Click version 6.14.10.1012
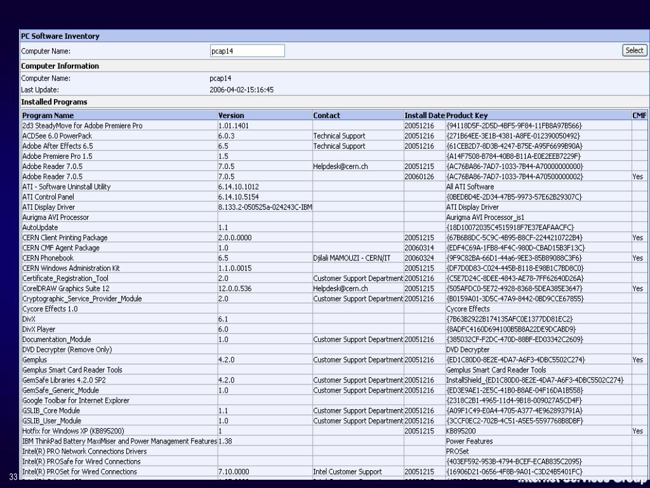 click(x=239, y=187)
